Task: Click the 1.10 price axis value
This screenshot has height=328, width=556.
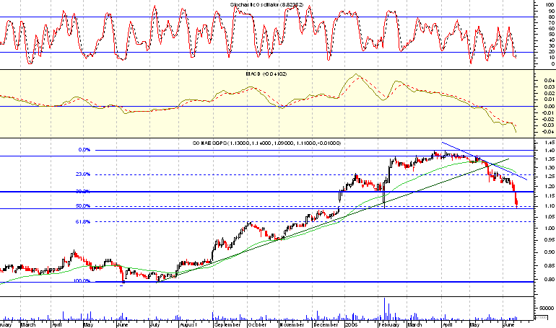Action: (x=551, y=206)
